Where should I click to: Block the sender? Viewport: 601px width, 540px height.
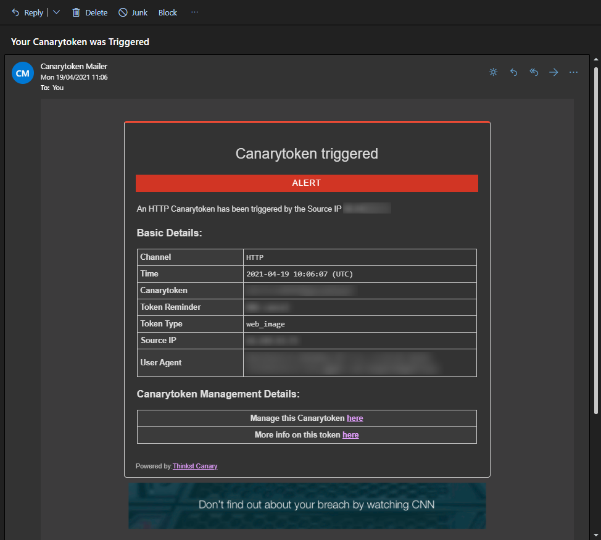click(167, 12)
